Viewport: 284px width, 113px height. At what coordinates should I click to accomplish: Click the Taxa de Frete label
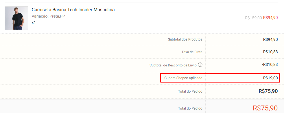pyautogui.click(x=192, y=52)
